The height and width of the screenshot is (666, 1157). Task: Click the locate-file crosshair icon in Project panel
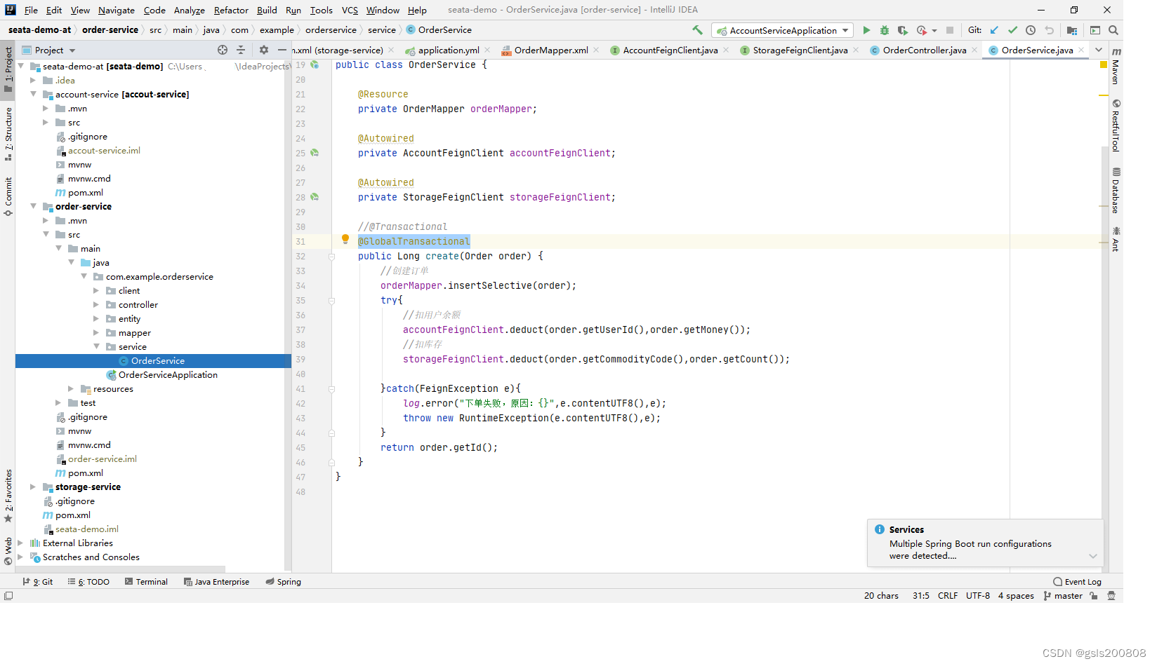(x=223, y=50)
